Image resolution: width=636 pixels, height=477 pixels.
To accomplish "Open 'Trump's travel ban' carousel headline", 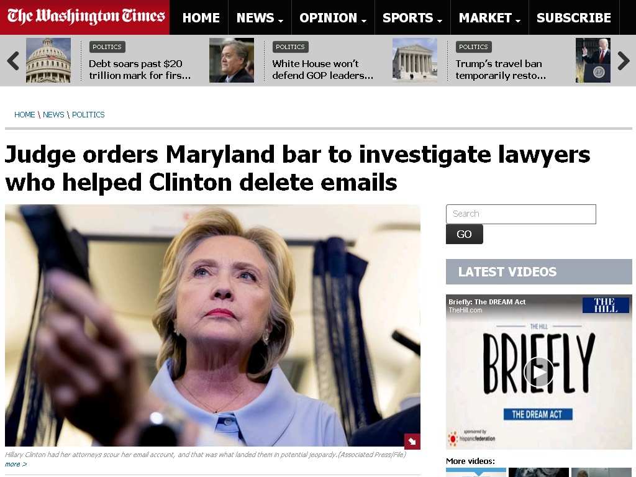I will pos(501,70).
